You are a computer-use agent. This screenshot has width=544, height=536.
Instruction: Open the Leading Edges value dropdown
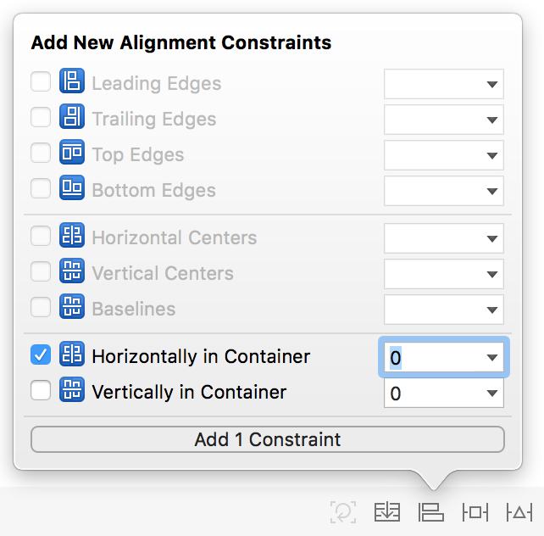click(492, 85)
